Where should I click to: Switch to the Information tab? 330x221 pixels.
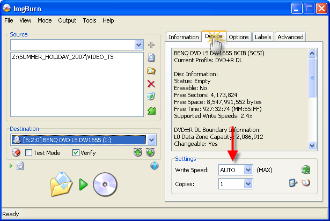point(184,37)
